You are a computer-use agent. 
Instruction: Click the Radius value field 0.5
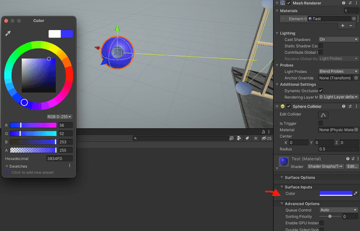tap(338, 149)
